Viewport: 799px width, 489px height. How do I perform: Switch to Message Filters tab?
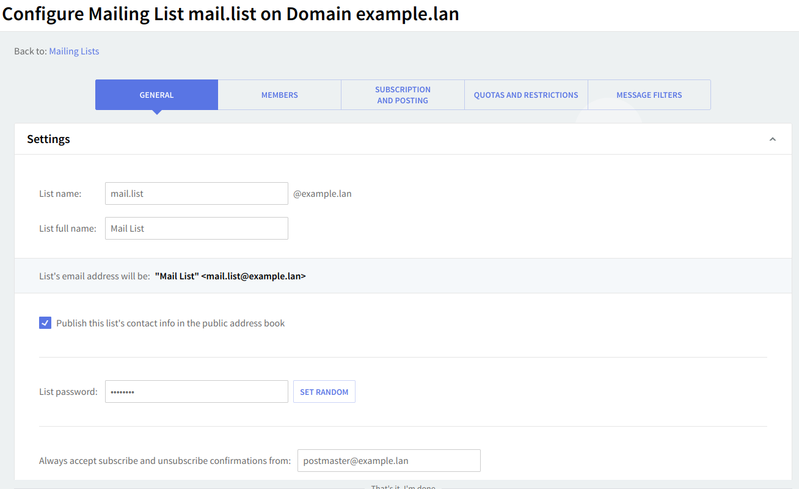649,95
